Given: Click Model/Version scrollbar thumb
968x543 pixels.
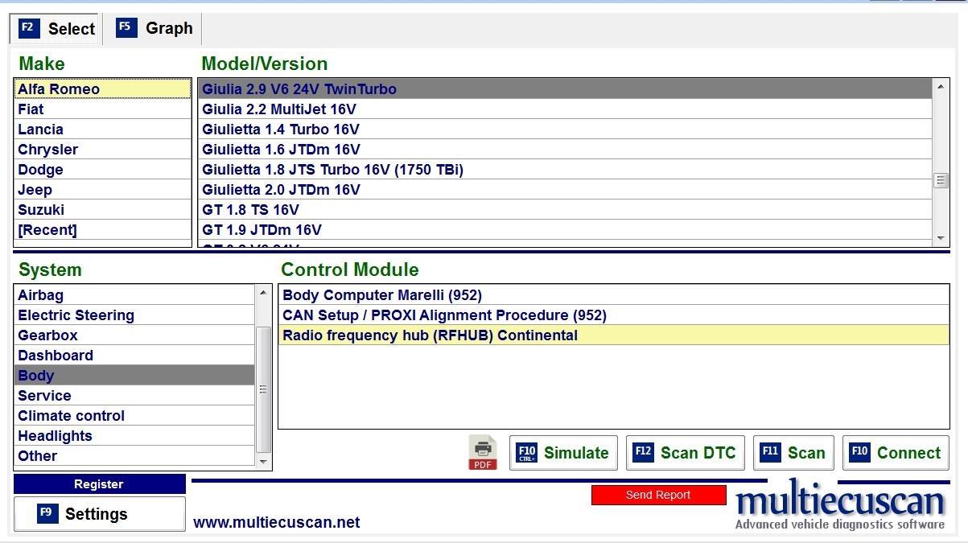Looking at the screenshot, I should point(941,181).
